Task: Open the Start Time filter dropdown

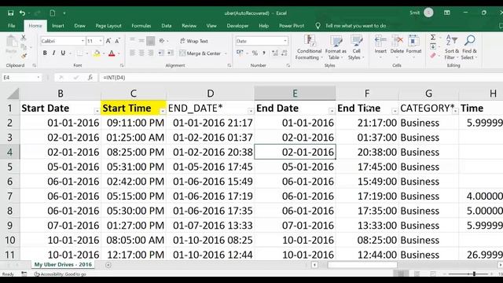Action: 163,111
